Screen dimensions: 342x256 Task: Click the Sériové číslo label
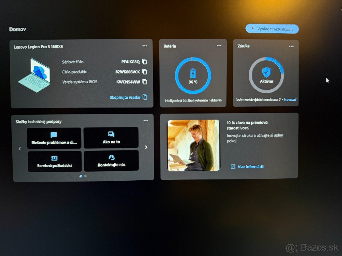click(73, 62)
